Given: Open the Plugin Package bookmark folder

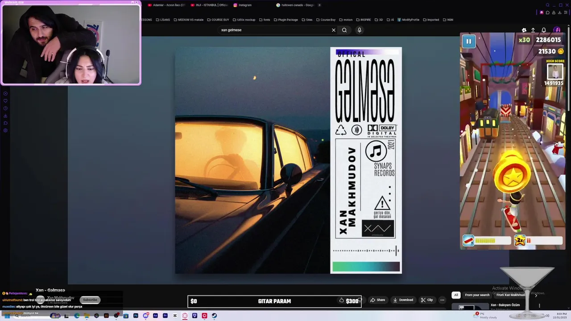Looking at the screenshot, I should coord(286,20).
